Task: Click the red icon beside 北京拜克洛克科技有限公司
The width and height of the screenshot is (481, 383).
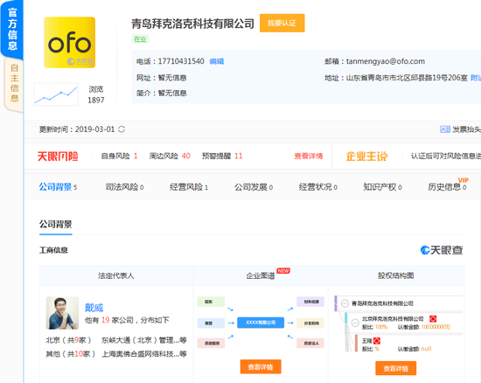Action: click(433, 319)
